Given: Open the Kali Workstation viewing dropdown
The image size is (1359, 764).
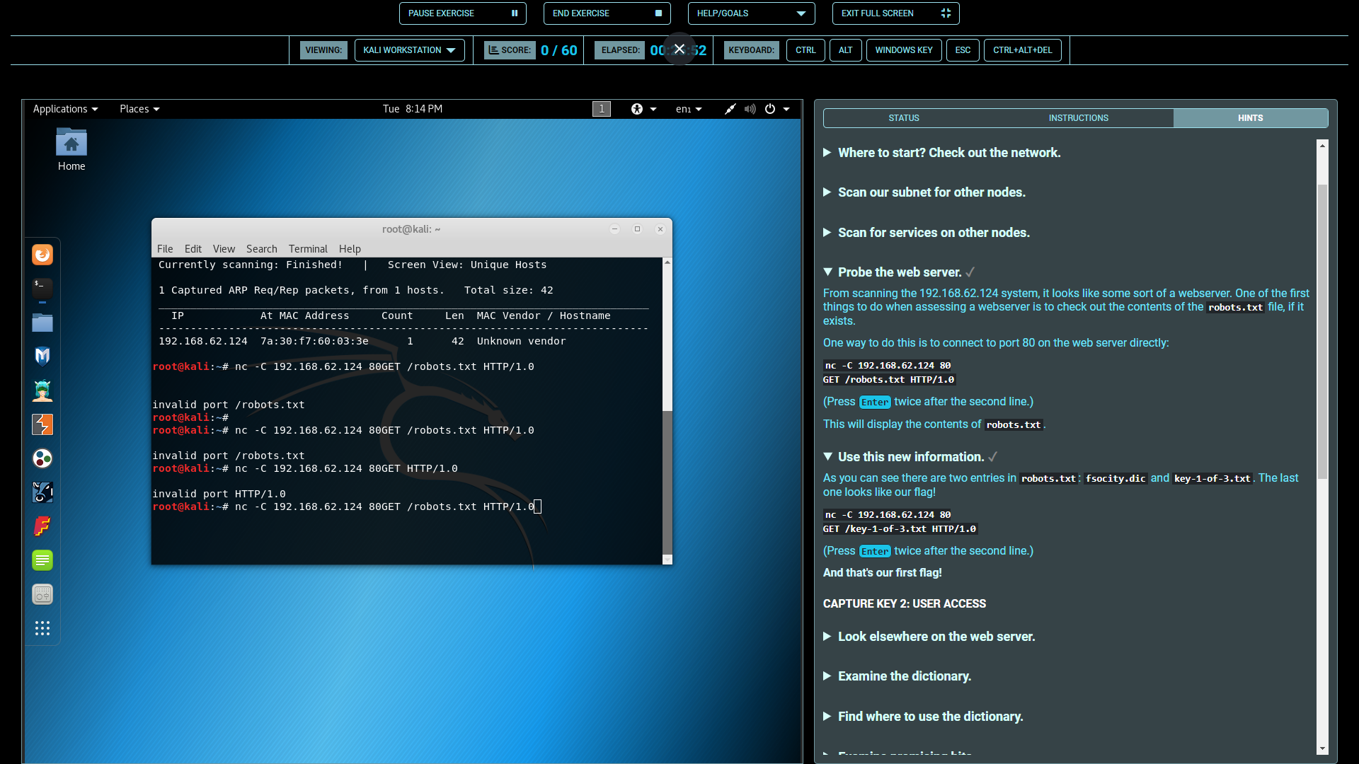Looking at the screenshot, I should point(409,50).
